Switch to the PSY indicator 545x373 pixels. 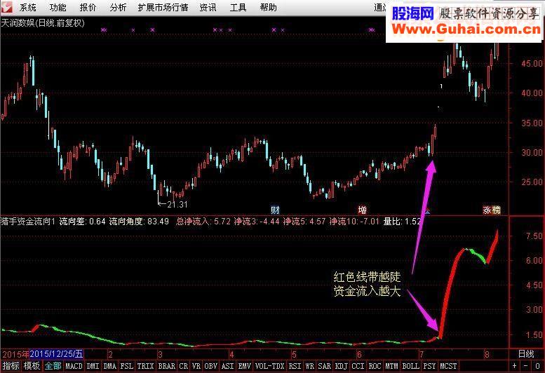tap(429, 366)
